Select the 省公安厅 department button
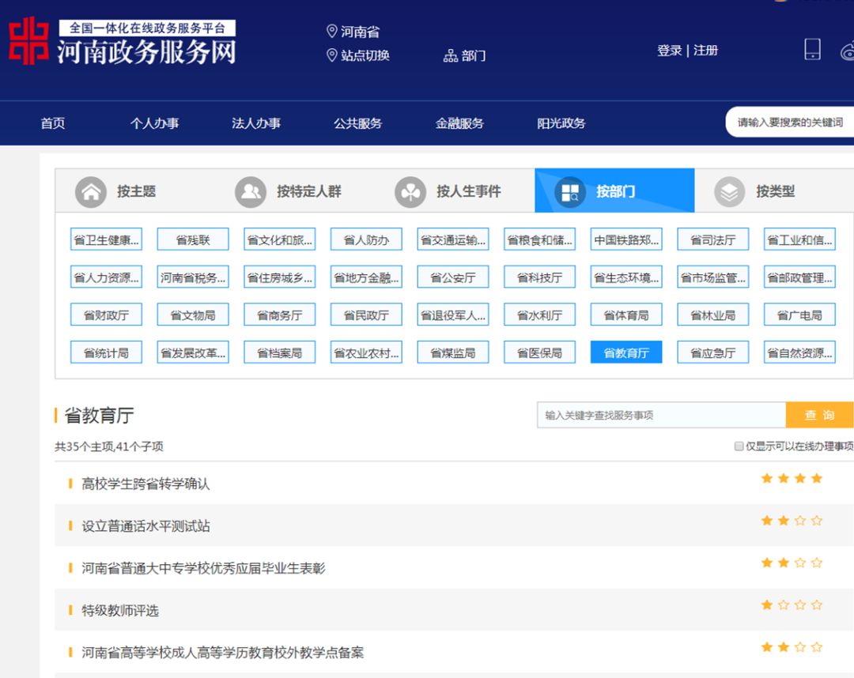The width and height of the screenshot is (854, 678). 452,277
